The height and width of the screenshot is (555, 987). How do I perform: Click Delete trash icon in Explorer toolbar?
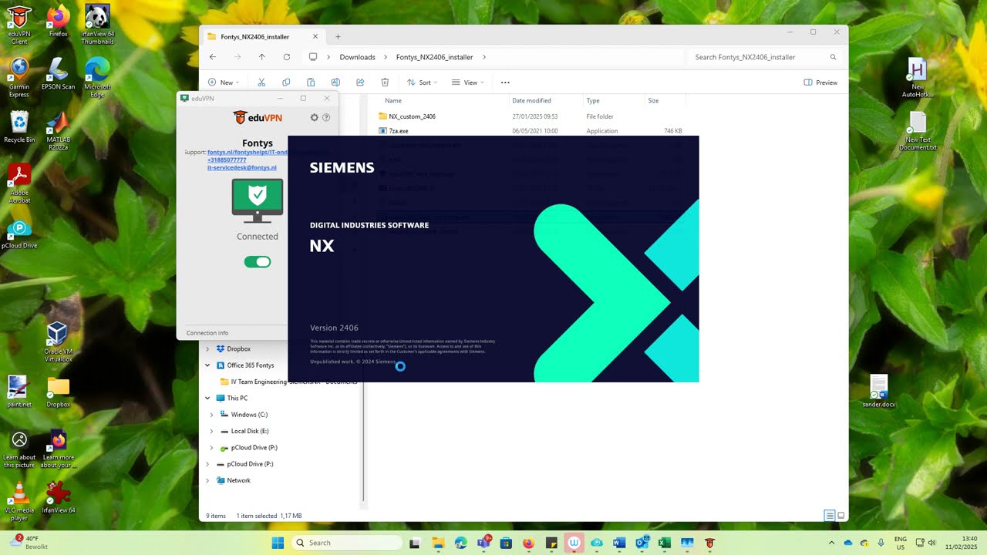tap(385, 82)
